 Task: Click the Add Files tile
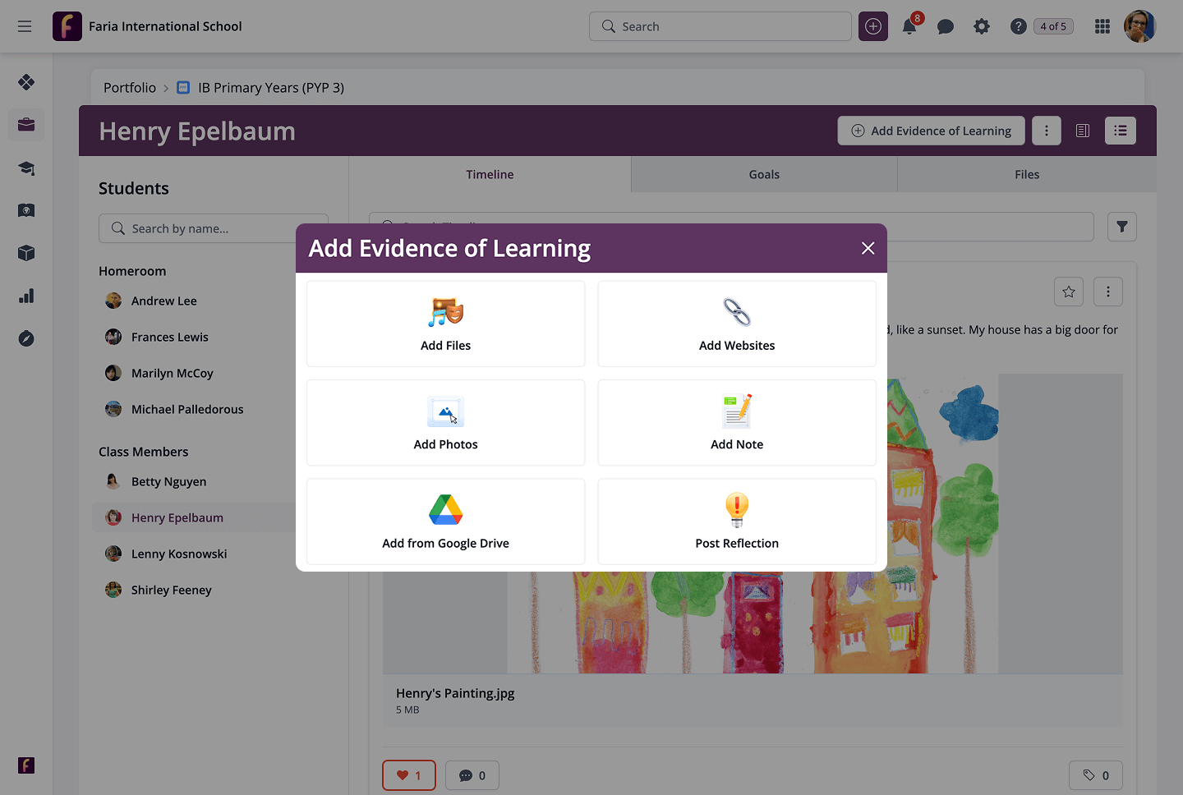pos(445,324)
